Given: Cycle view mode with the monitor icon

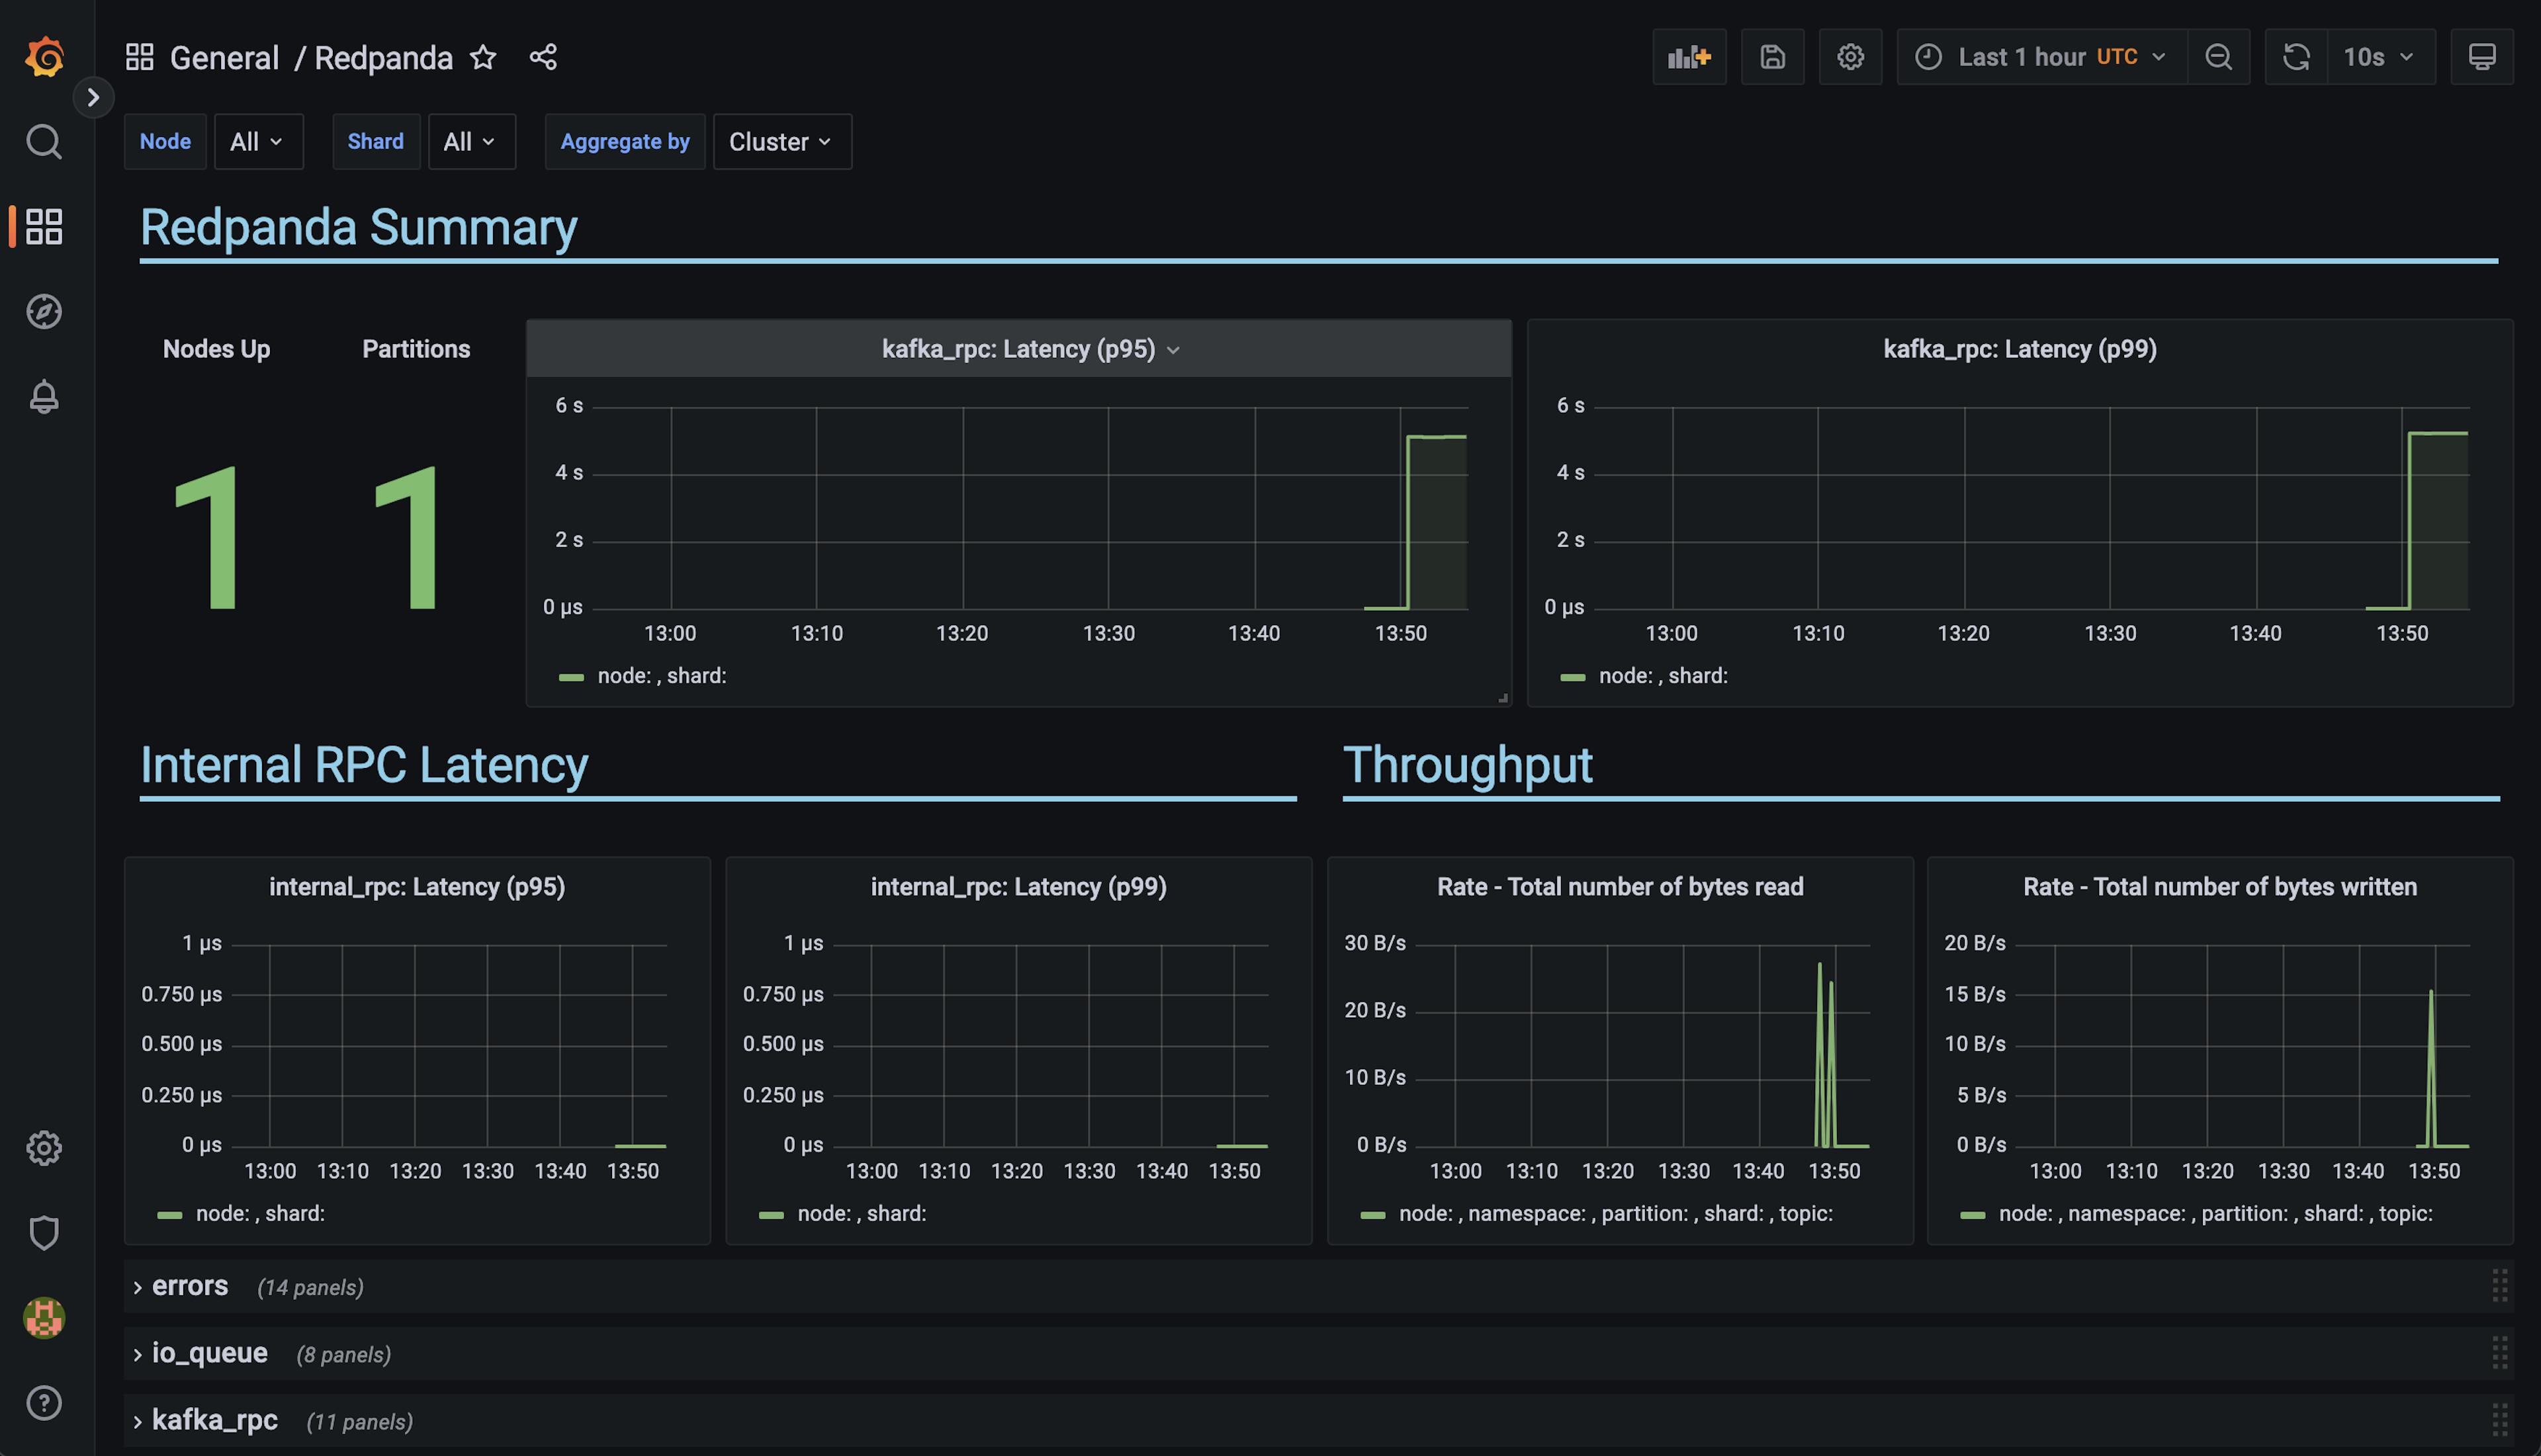Looking at the screenshot, I should coord(2482,57).
